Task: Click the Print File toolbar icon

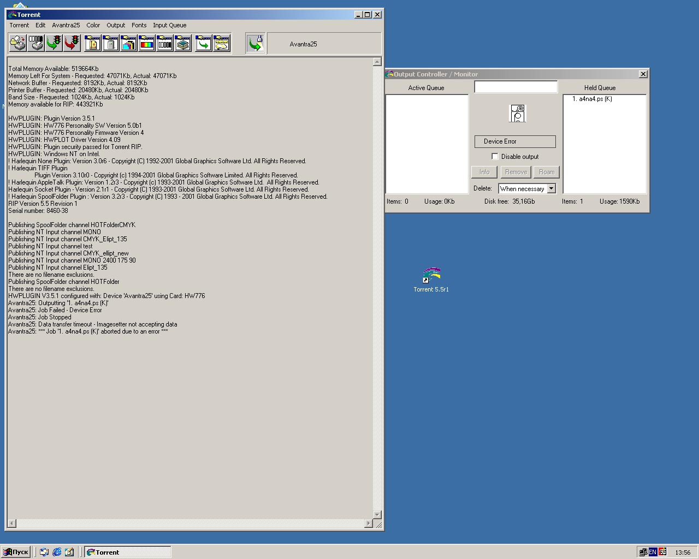Action: 18,43
